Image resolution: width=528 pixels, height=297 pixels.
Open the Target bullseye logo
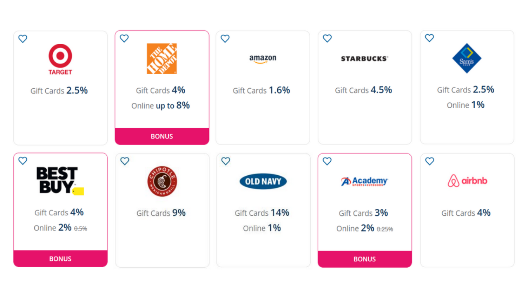coord(60,59)
